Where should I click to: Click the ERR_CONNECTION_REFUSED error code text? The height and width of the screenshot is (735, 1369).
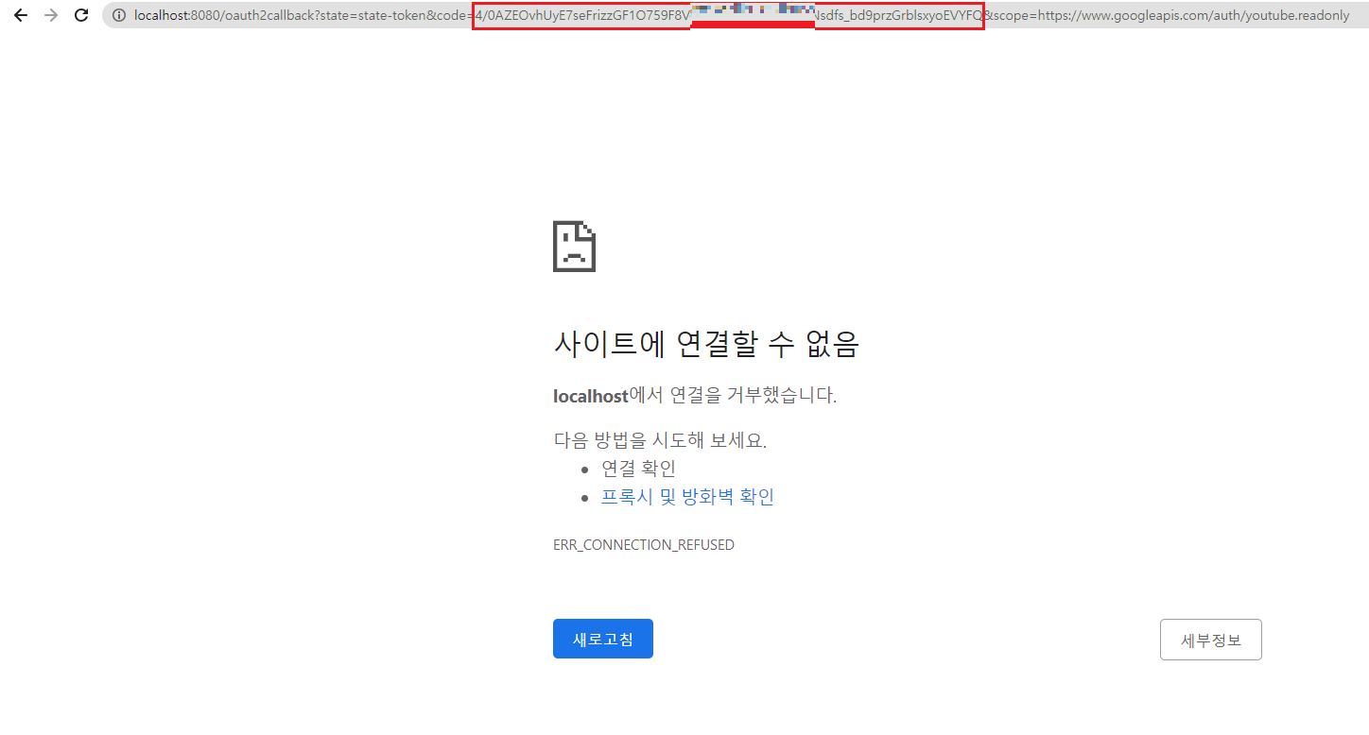644,545
